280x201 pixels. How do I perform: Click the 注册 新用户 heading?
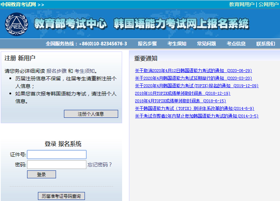tap(20, 58)
